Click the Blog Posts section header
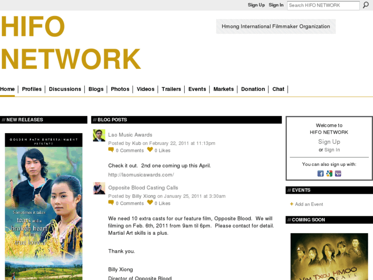Viewport: 373px width, 280px height. 186,120
